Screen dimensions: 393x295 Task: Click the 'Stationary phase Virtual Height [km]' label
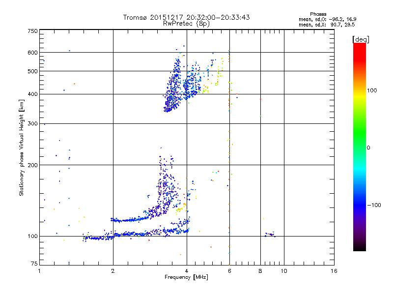click(x=22, y=148)
